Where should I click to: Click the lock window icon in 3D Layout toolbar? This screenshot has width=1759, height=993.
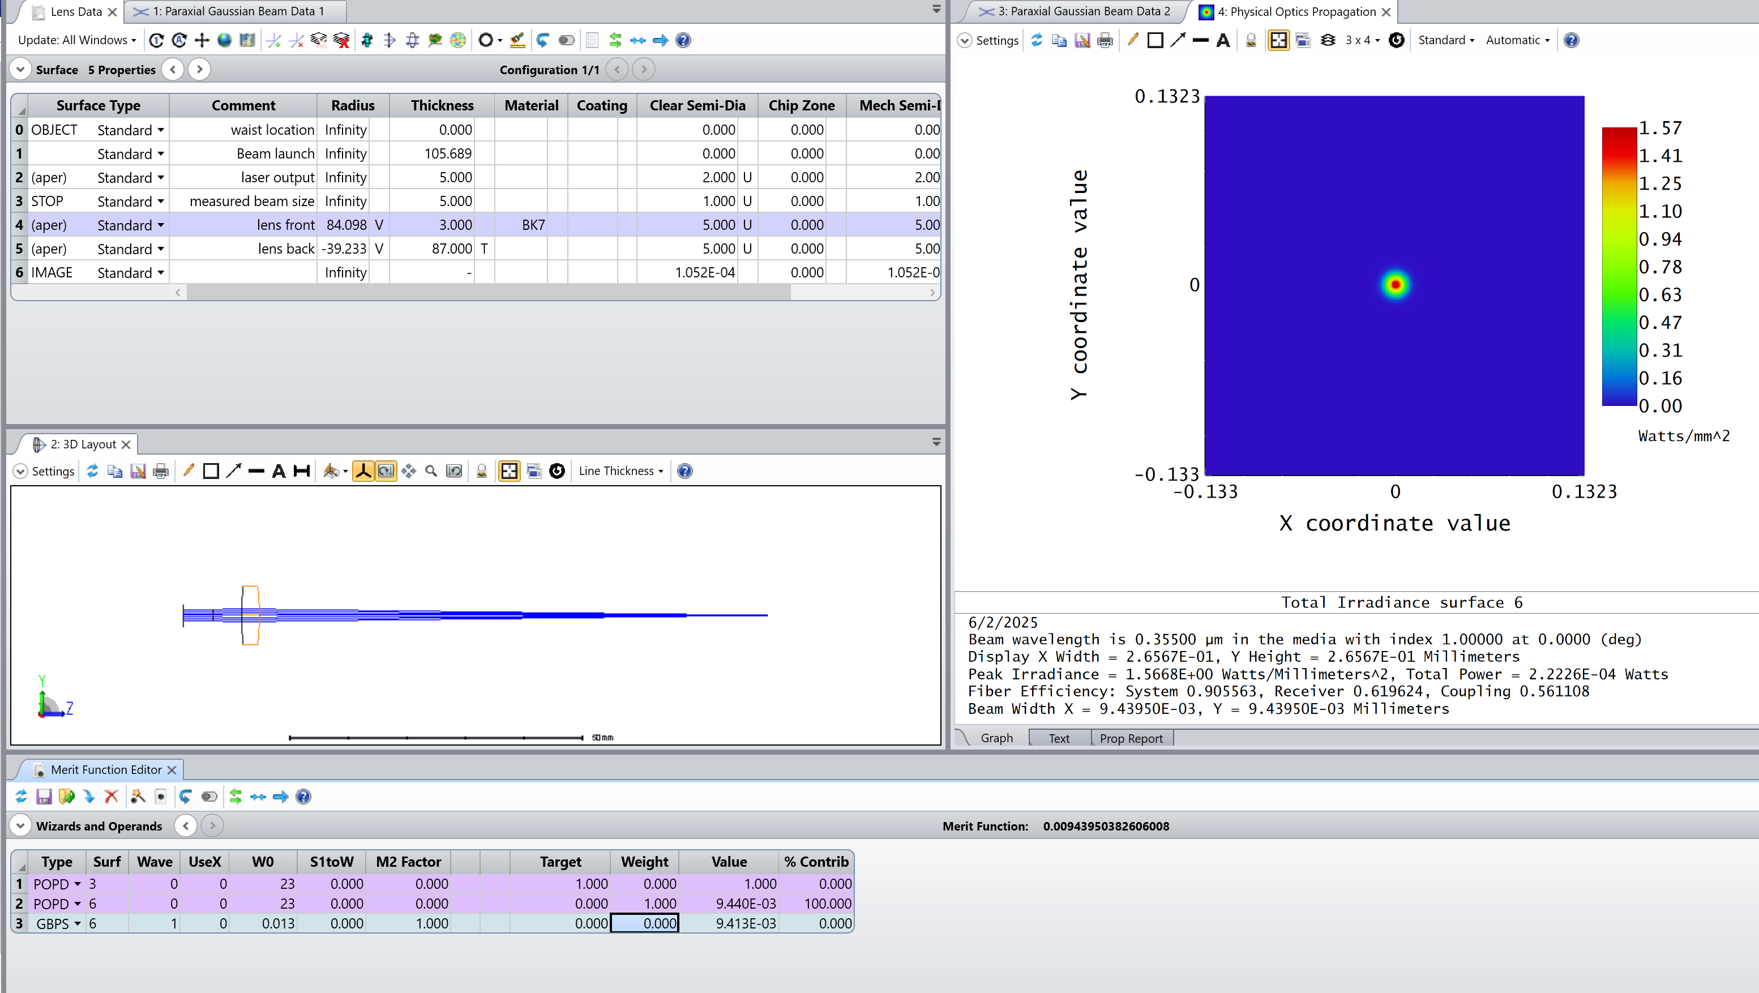point(481,471)
